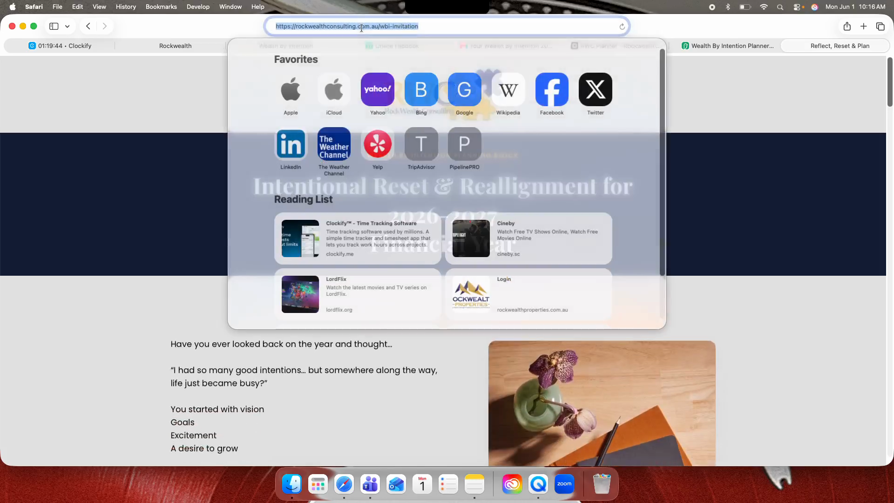This screenshot has width=894, height=503.
Task: Open Adobe Creative Cloud from the Dock
Action: tap(512, 484)
